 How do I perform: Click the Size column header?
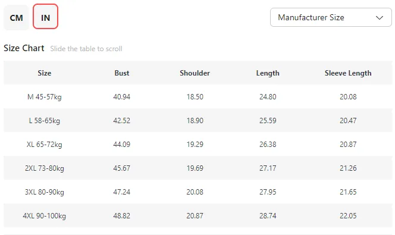(45, 73)
